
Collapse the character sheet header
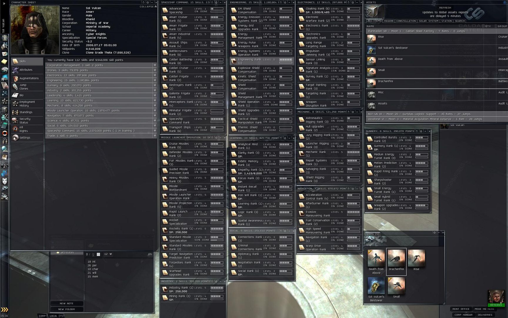(148, 6)
